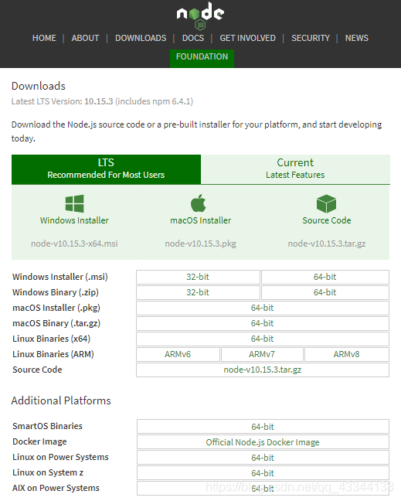Viewport: 401px width, 501px height.
Task: Click the Source Code table row label
Action: [37, 370]
